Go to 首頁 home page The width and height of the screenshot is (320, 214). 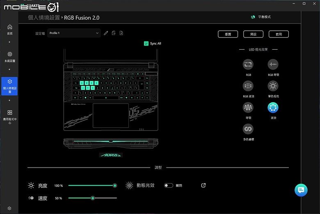(x=9, y=30)
